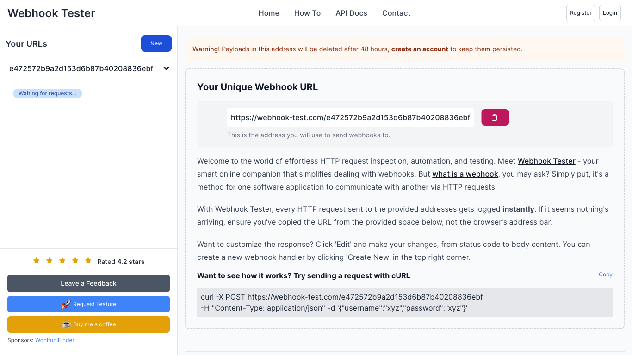Click the Your Unique Webhook URL heading
Screen dimensions: 632x355
[257, 87]
